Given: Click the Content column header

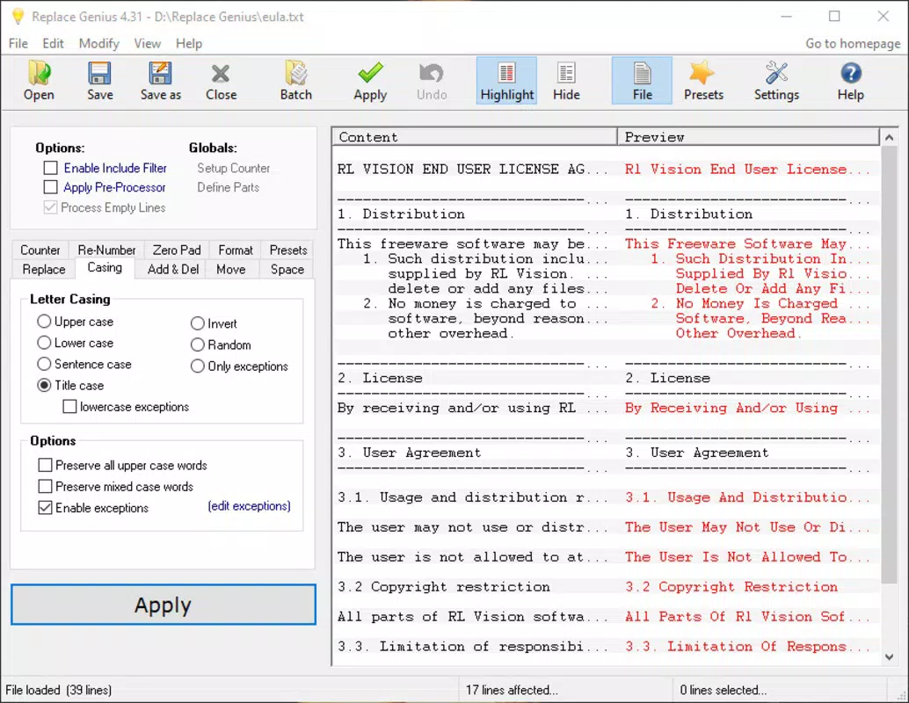Looking at the screenshot, I should click(475, 137).
